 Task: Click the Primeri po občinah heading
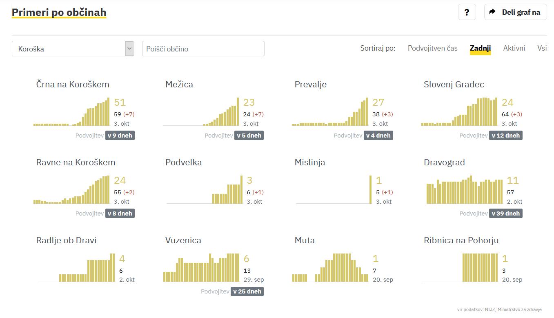coord(59,13)
